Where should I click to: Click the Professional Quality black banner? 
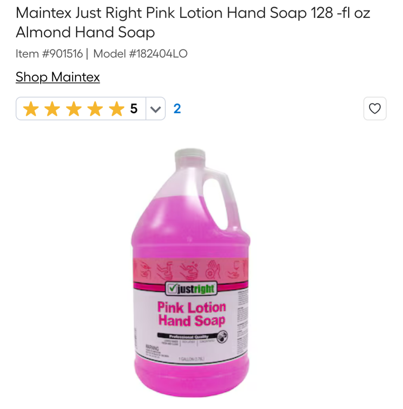[x=188, y=336]
